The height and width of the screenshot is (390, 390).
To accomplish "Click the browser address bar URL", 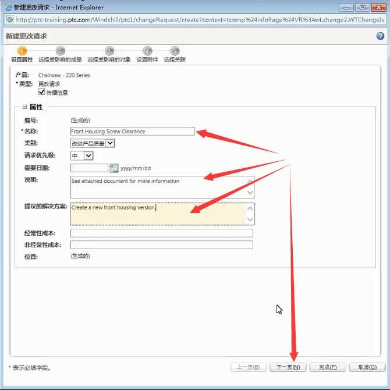I will point(200,20).
